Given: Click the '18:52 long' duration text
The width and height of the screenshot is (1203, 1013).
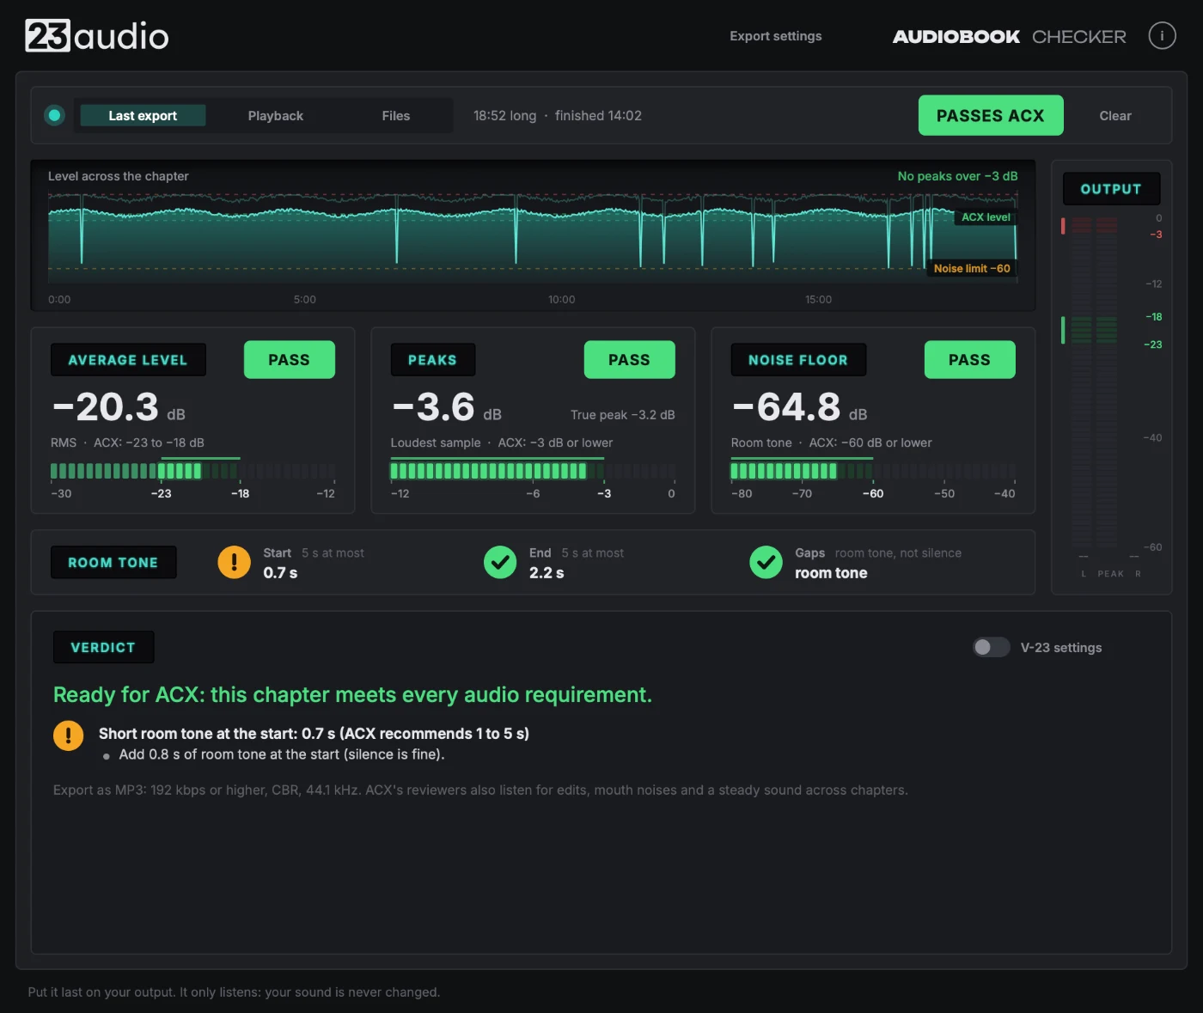Looking at the screenshot, I should tap(504, 115).
